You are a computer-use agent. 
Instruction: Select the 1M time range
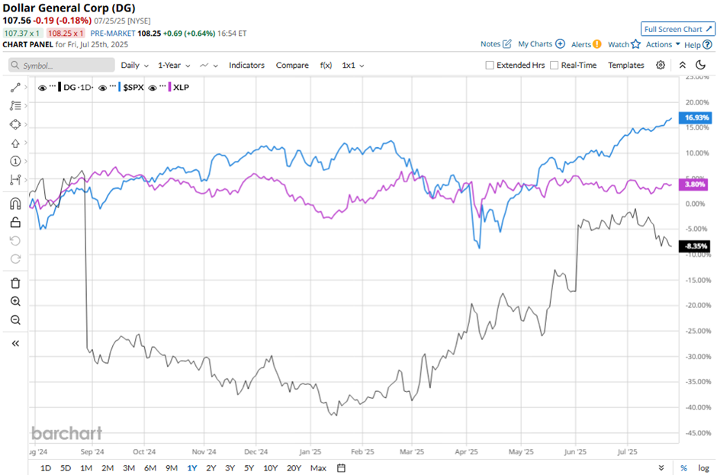(x=86, y=468)
